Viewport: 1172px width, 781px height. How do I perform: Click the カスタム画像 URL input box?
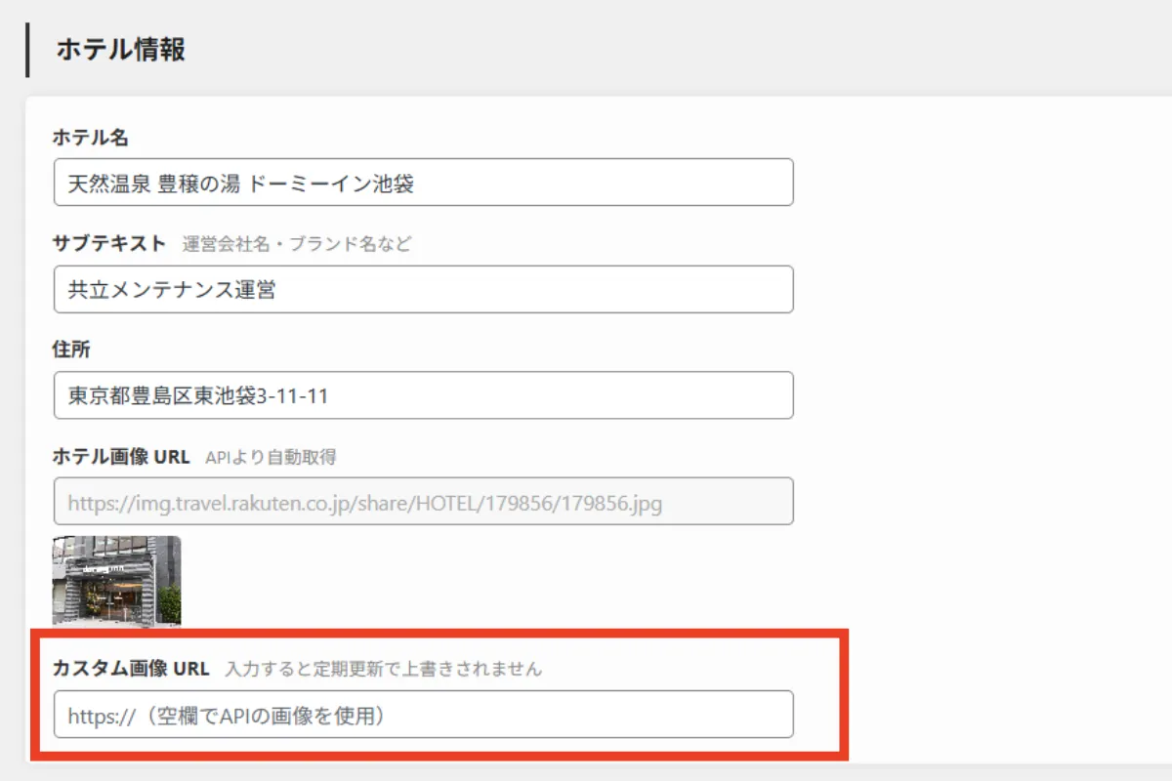[x=423, y=715]
